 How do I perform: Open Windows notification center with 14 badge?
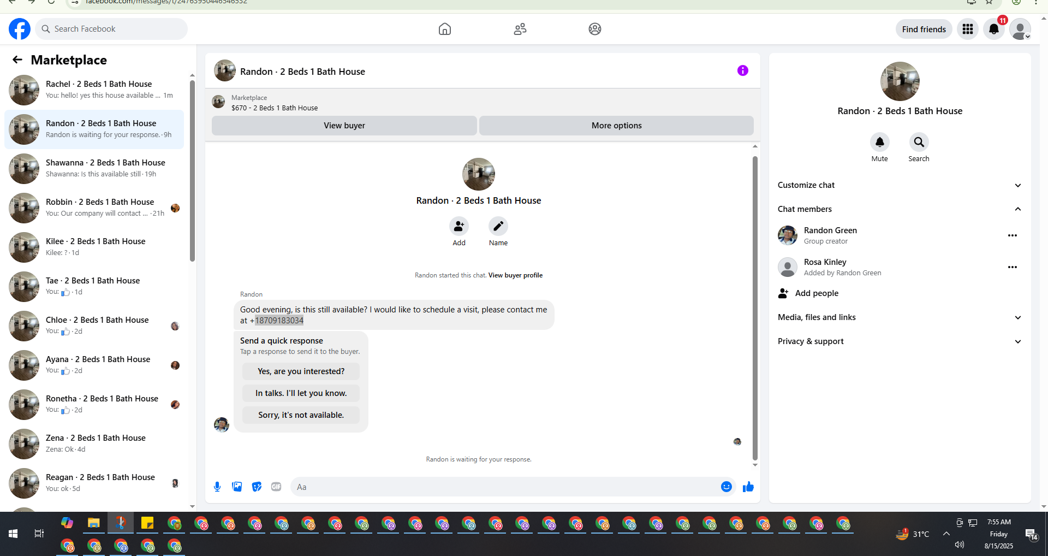point(1031,534)
